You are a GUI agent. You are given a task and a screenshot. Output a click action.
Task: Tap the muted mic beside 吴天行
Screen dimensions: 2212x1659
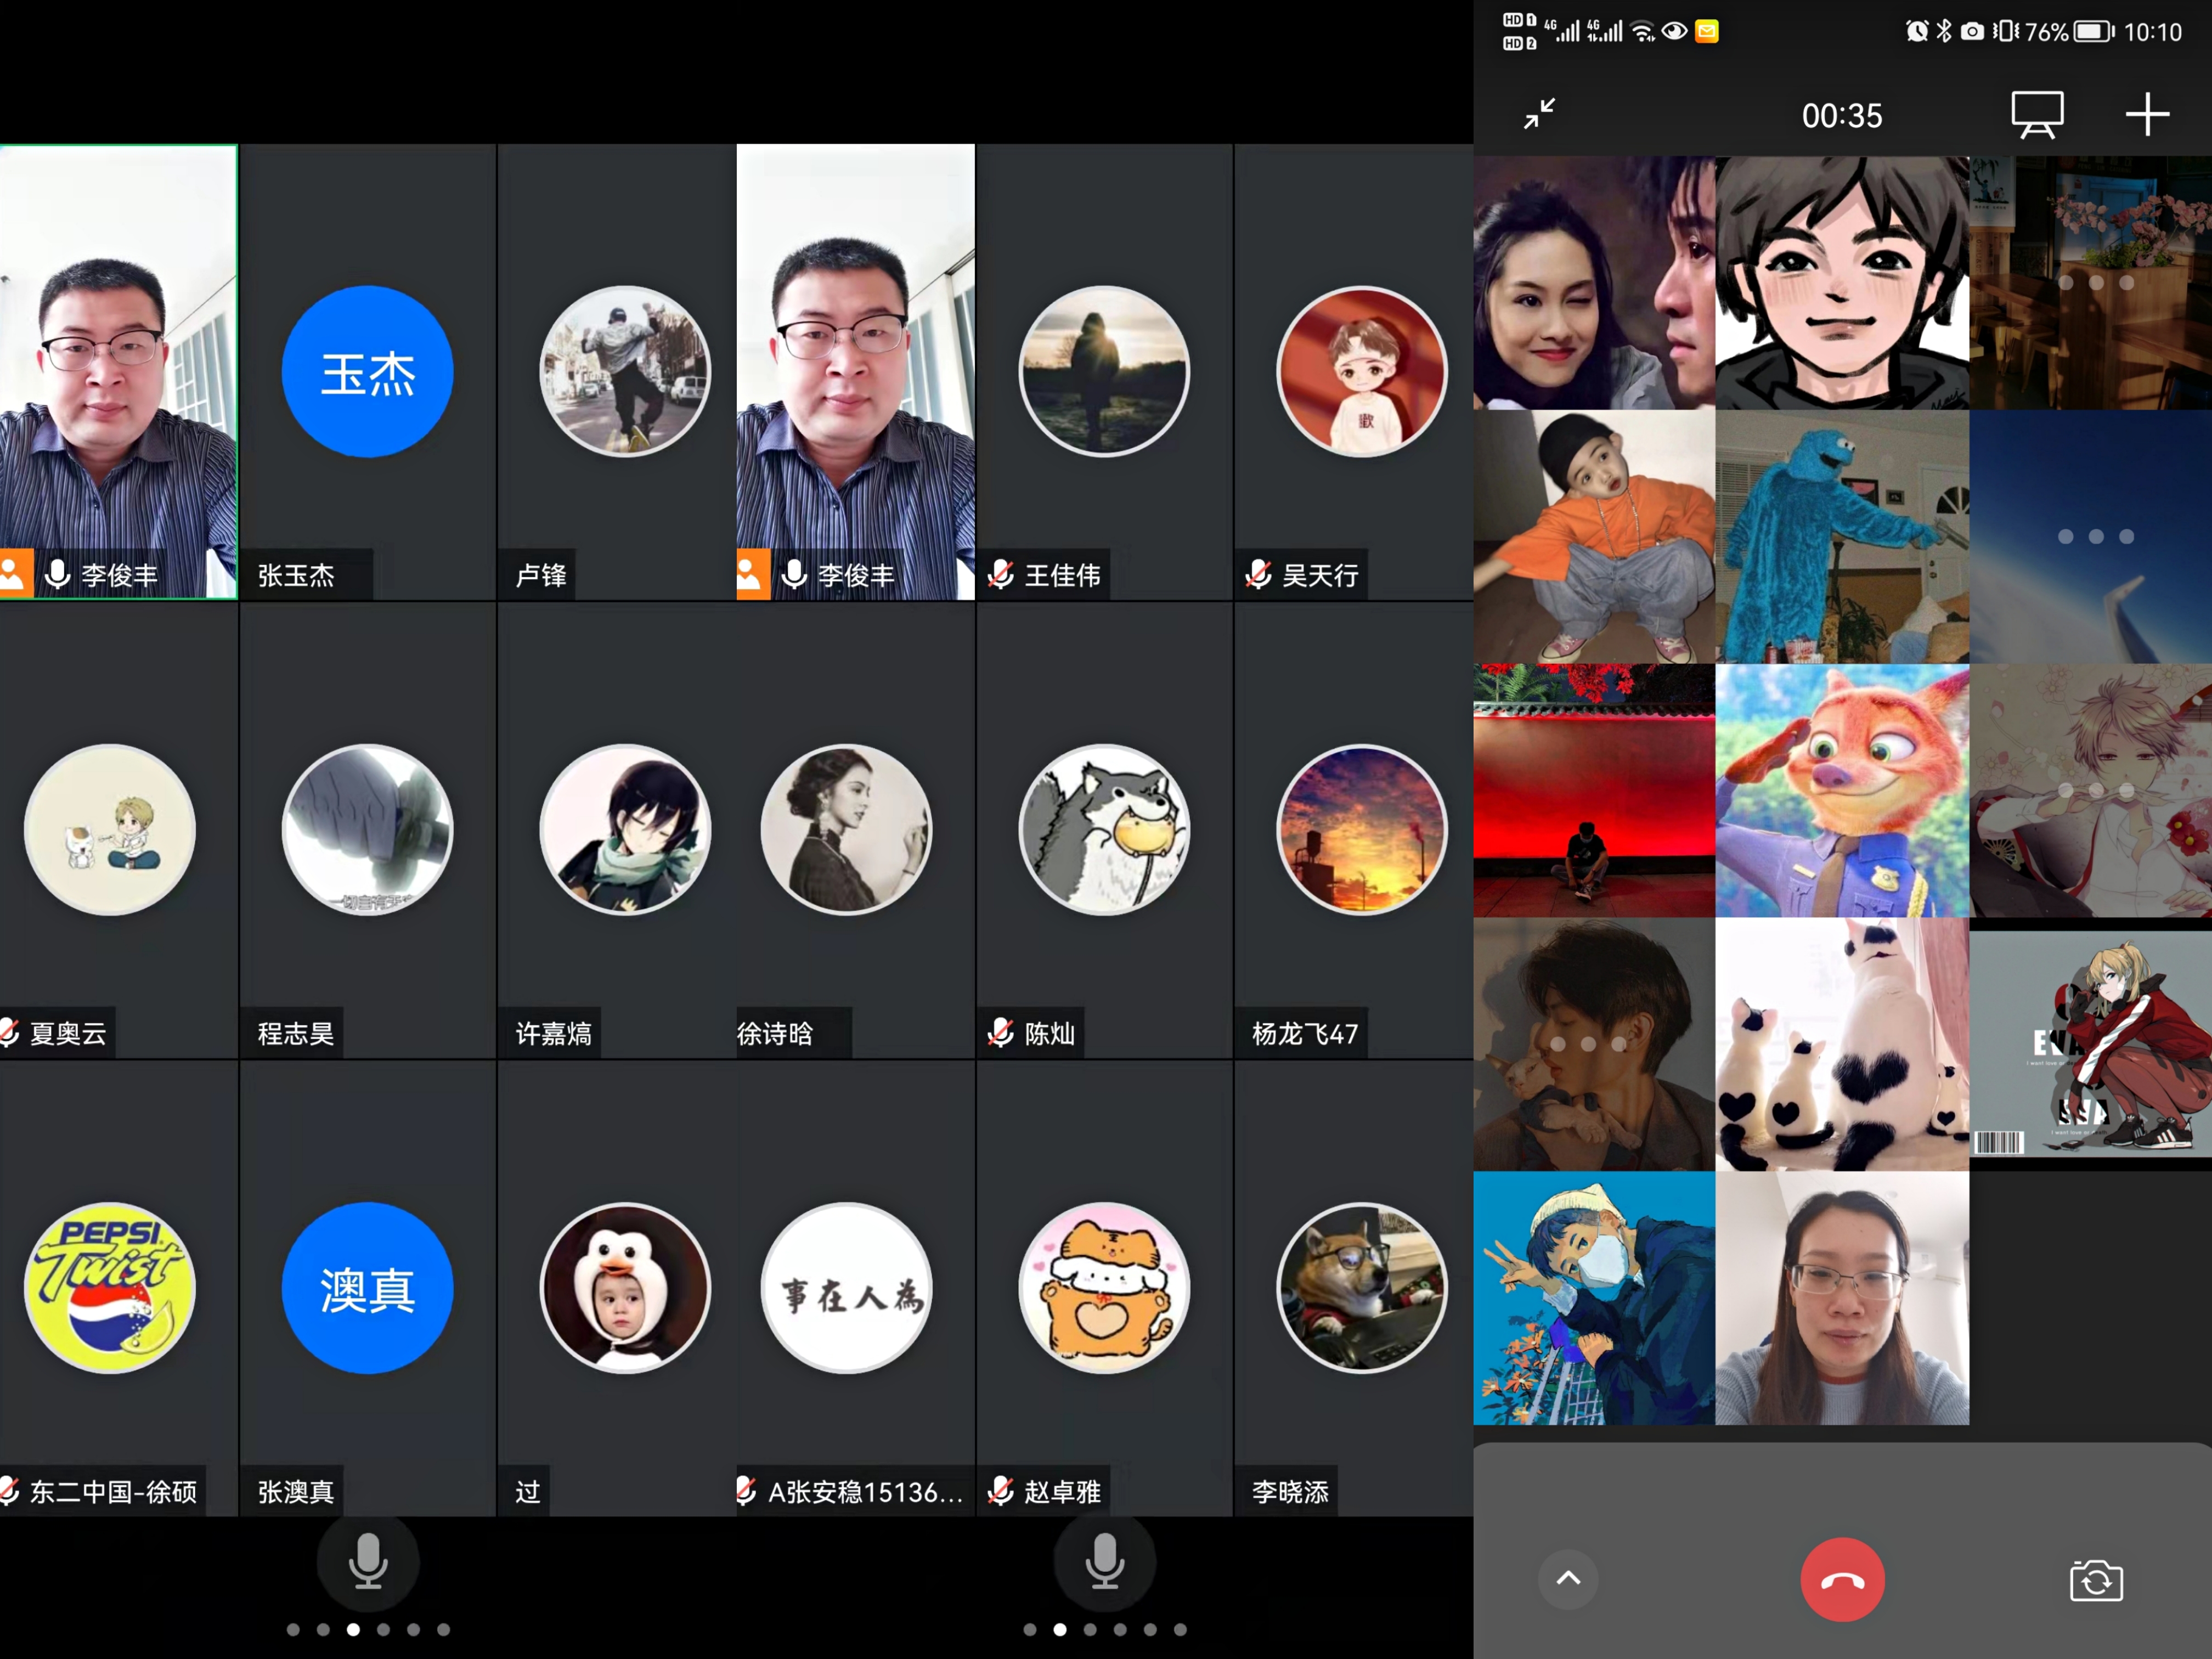(x=1258, y=574)
